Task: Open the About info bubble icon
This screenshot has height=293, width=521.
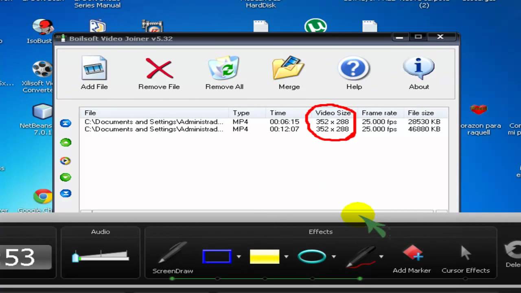Action: click(x=419, y=68)
